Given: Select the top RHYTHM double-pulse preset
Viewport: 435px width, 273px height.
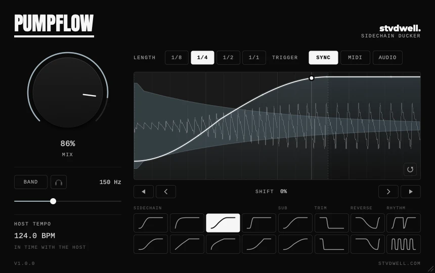Looking at the screenshot, I should (404, 223).
